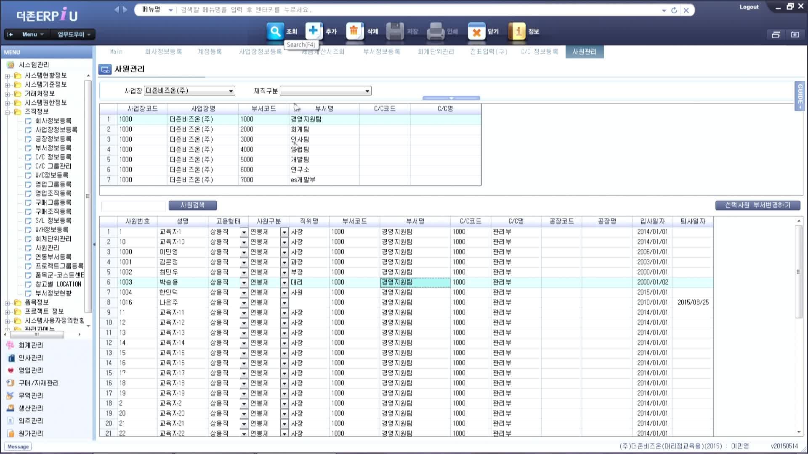Image resolution: width=808 pixels, height=454 pixels.
Task: Open 인사관리 module icon
Action: (11, 358)
